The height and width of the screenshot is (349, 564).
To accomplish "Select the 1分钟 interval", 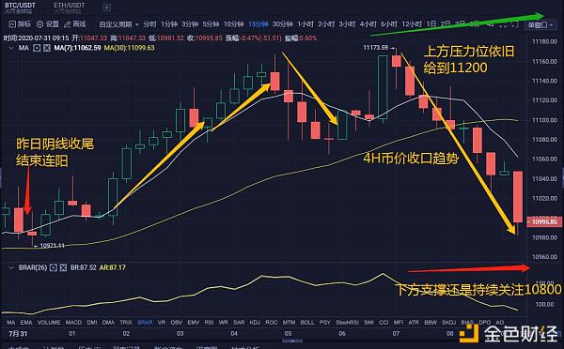I will (x=169, y=24).
